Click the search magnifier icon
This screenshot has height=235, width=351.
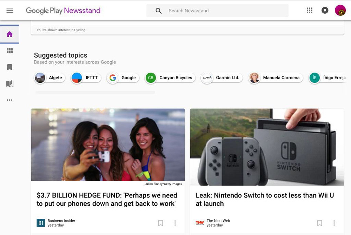pos(159,11)
